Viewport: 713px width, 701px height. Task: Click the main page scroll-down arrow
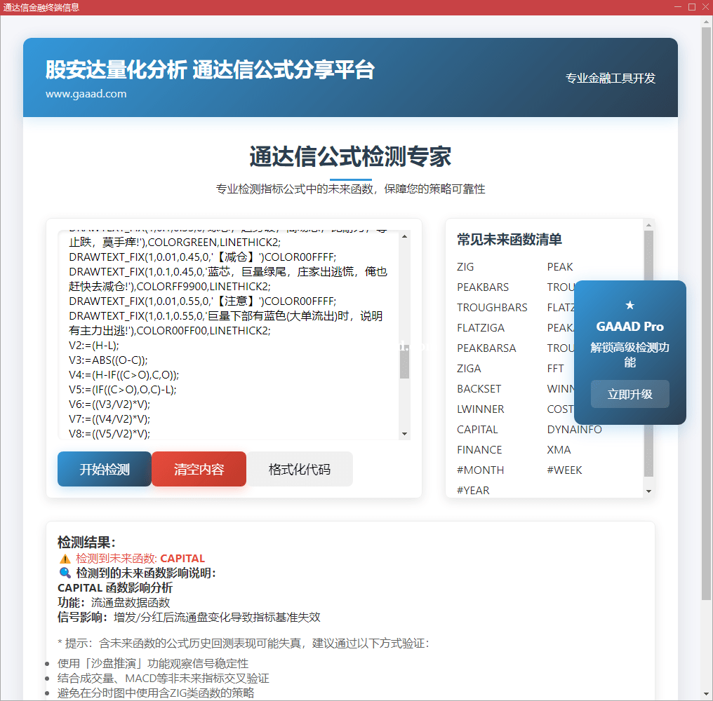point(706,694)
